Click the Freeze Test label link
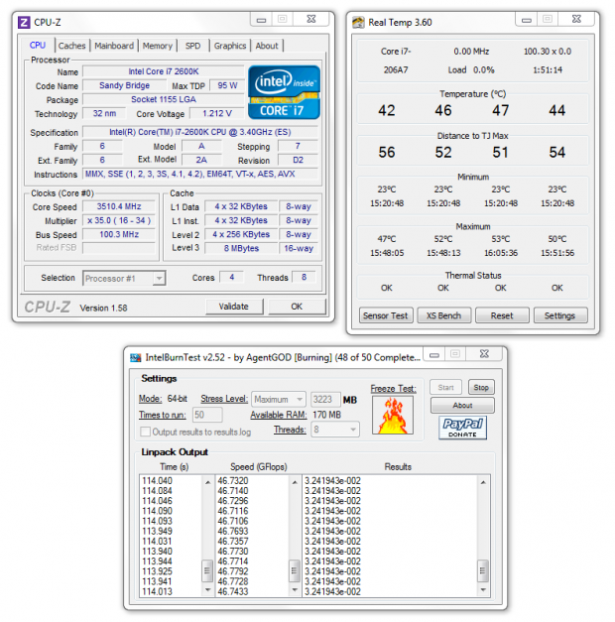The width and height of the screenshot is (615, 622). 393,388
